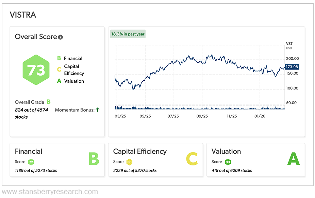Select the green 73 hexagon score badge

(36, 70)
